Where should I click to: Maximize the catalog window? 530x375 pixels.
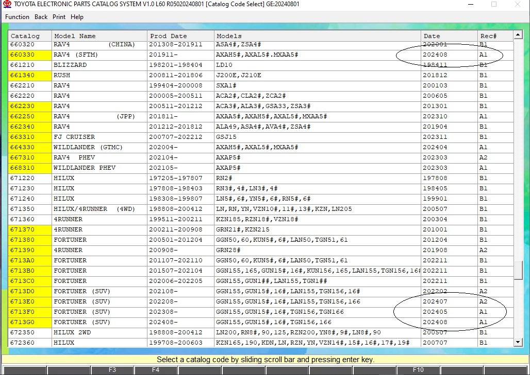coord(494,5)
